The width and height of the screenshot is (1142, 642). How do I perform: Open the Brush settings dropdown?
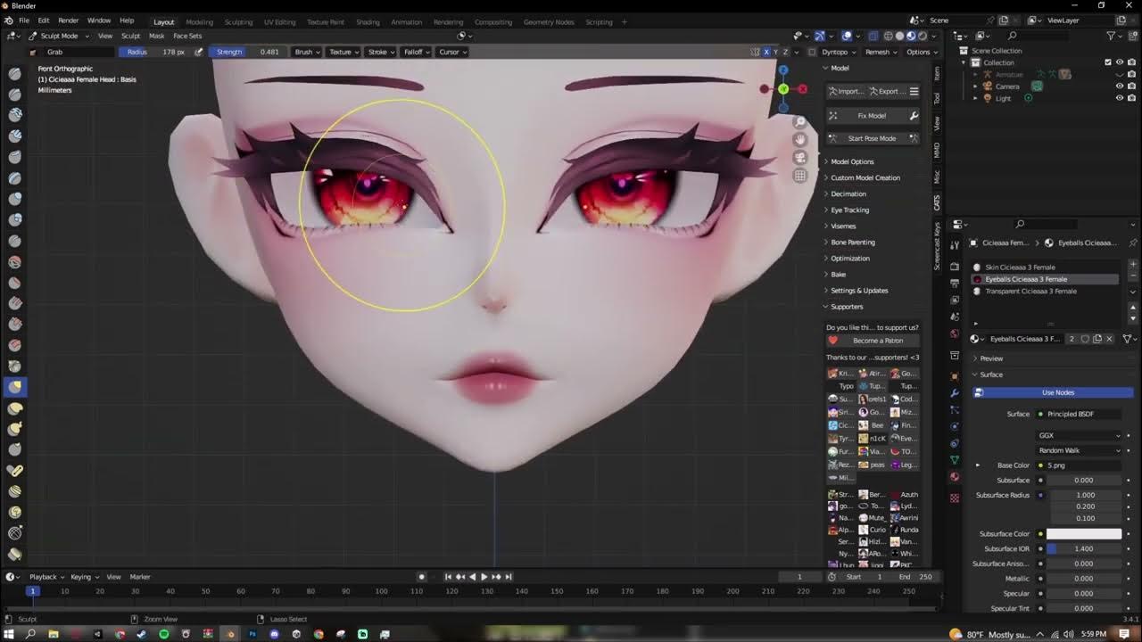[x=307, y=52]
